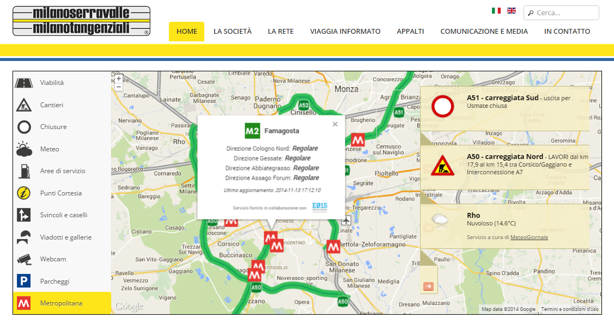Toggle the Metropolitana metro layer
The height and width of the screenshot is (324, 614).
point(23,303)
